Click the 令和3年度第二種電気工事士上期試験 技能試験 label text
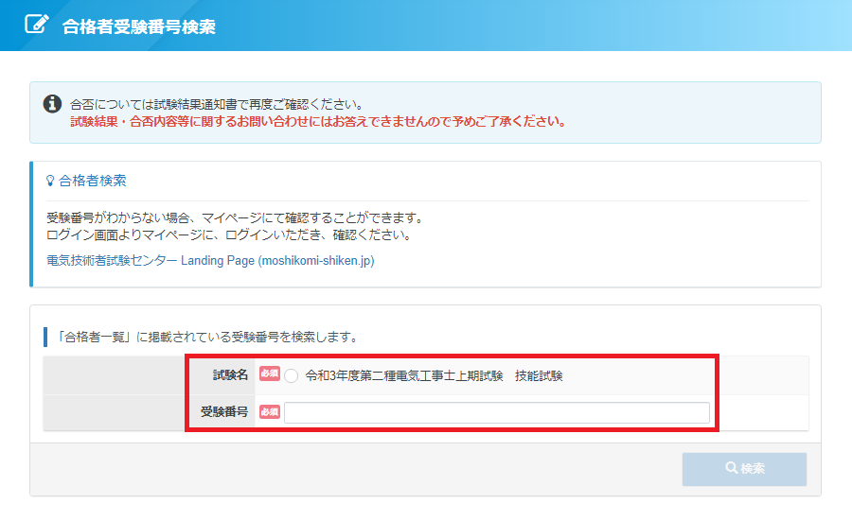This screenshot has height=521, width=852. [434, 375]
